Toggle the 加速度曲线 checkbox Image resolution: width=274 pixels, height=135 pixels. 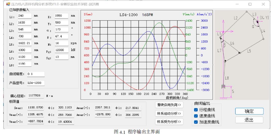click(x=196, y=122)
